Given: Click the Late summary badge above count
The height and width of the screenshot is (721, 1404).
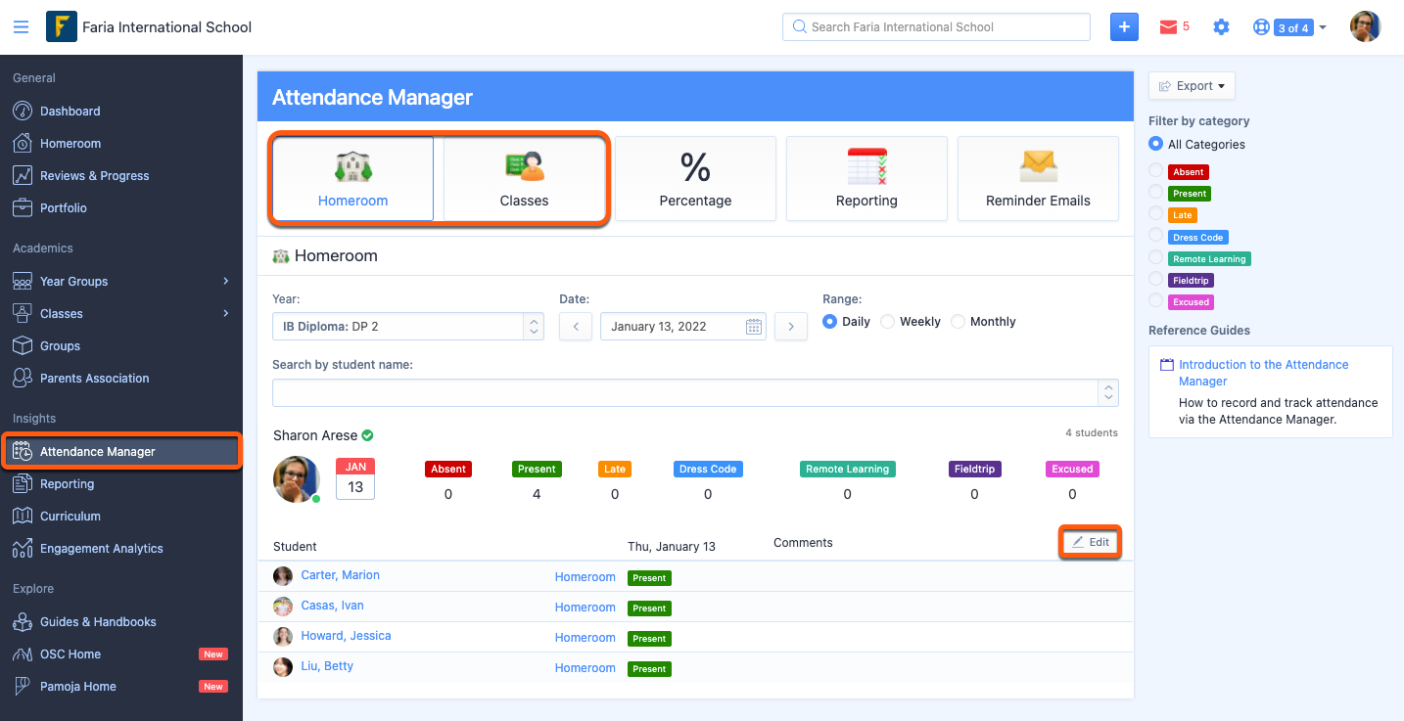Looking at the screenshot, I should [615, 470].
